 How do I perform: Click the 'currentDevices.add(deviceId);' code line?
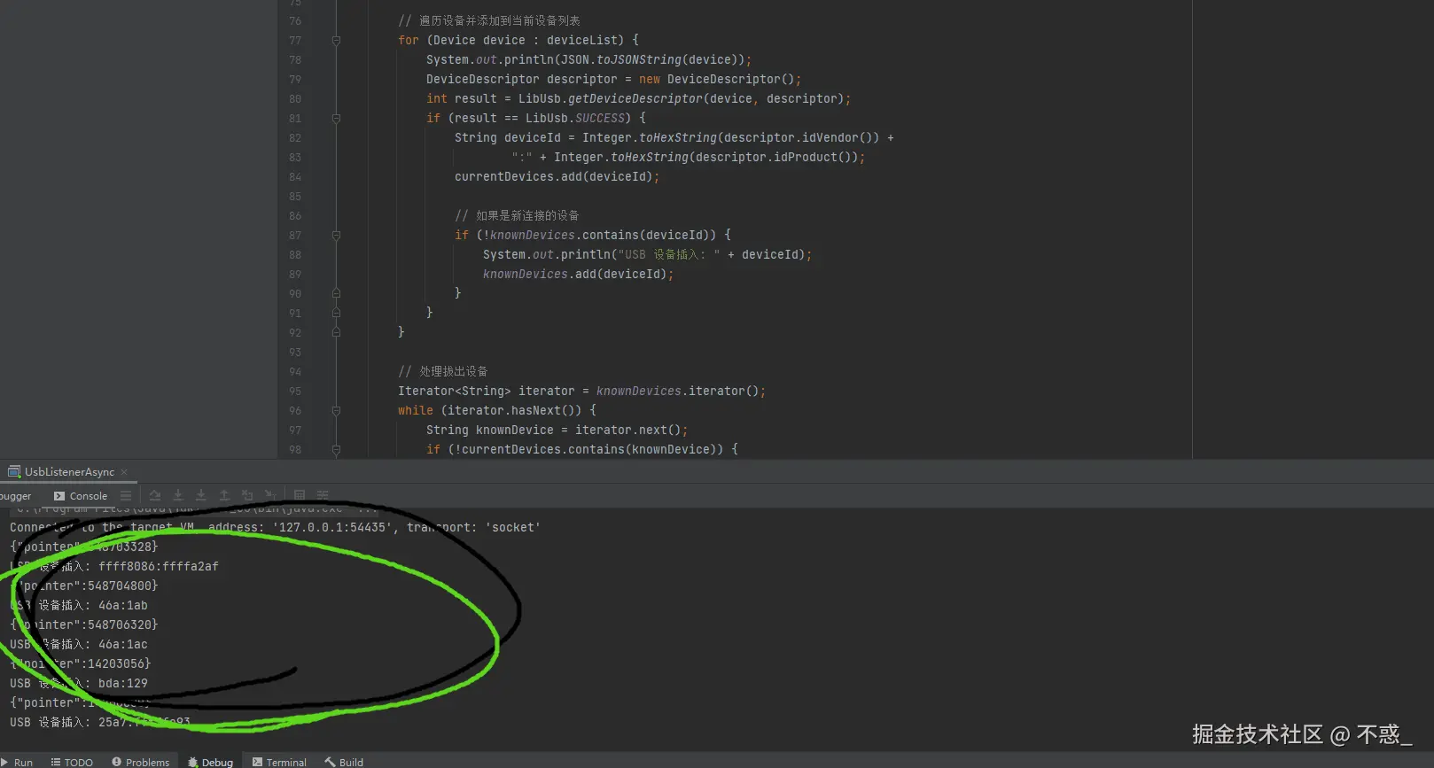point(557,177)
